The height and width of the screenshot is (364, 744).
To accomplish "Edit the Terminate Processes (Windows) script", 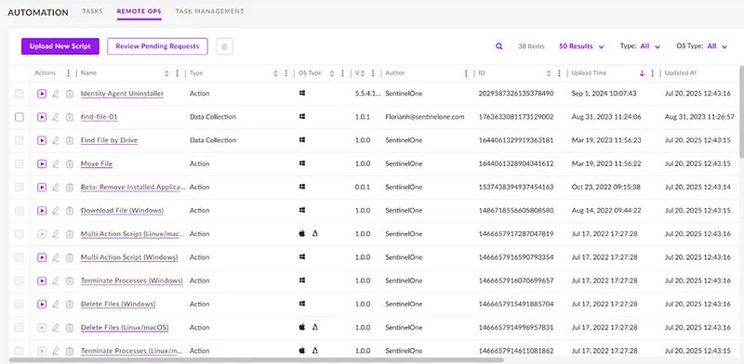I will tap(56, 281).
